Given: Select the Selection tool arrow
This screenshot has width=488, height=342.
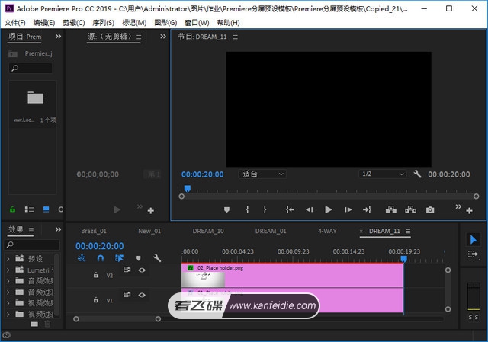Looking at the screenshot, I should (473, 240).
